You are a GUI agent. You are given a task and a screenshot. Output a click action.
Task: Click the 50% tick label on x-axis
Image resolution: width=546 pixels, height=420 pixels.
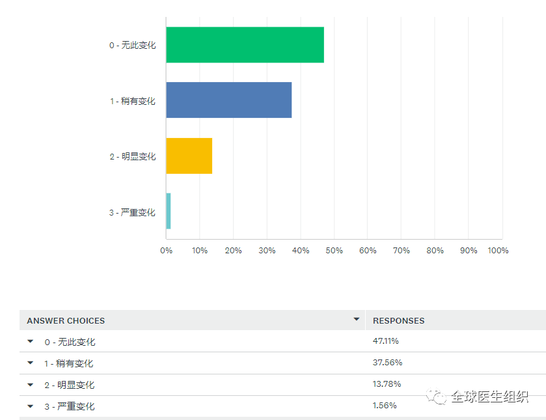coord(334,251)
